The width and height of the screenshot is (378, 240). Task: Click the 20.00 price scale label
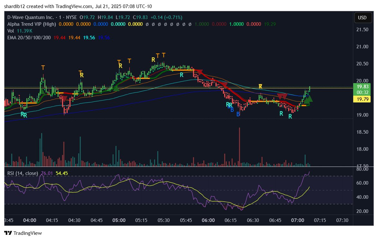[x=362, y=81]
